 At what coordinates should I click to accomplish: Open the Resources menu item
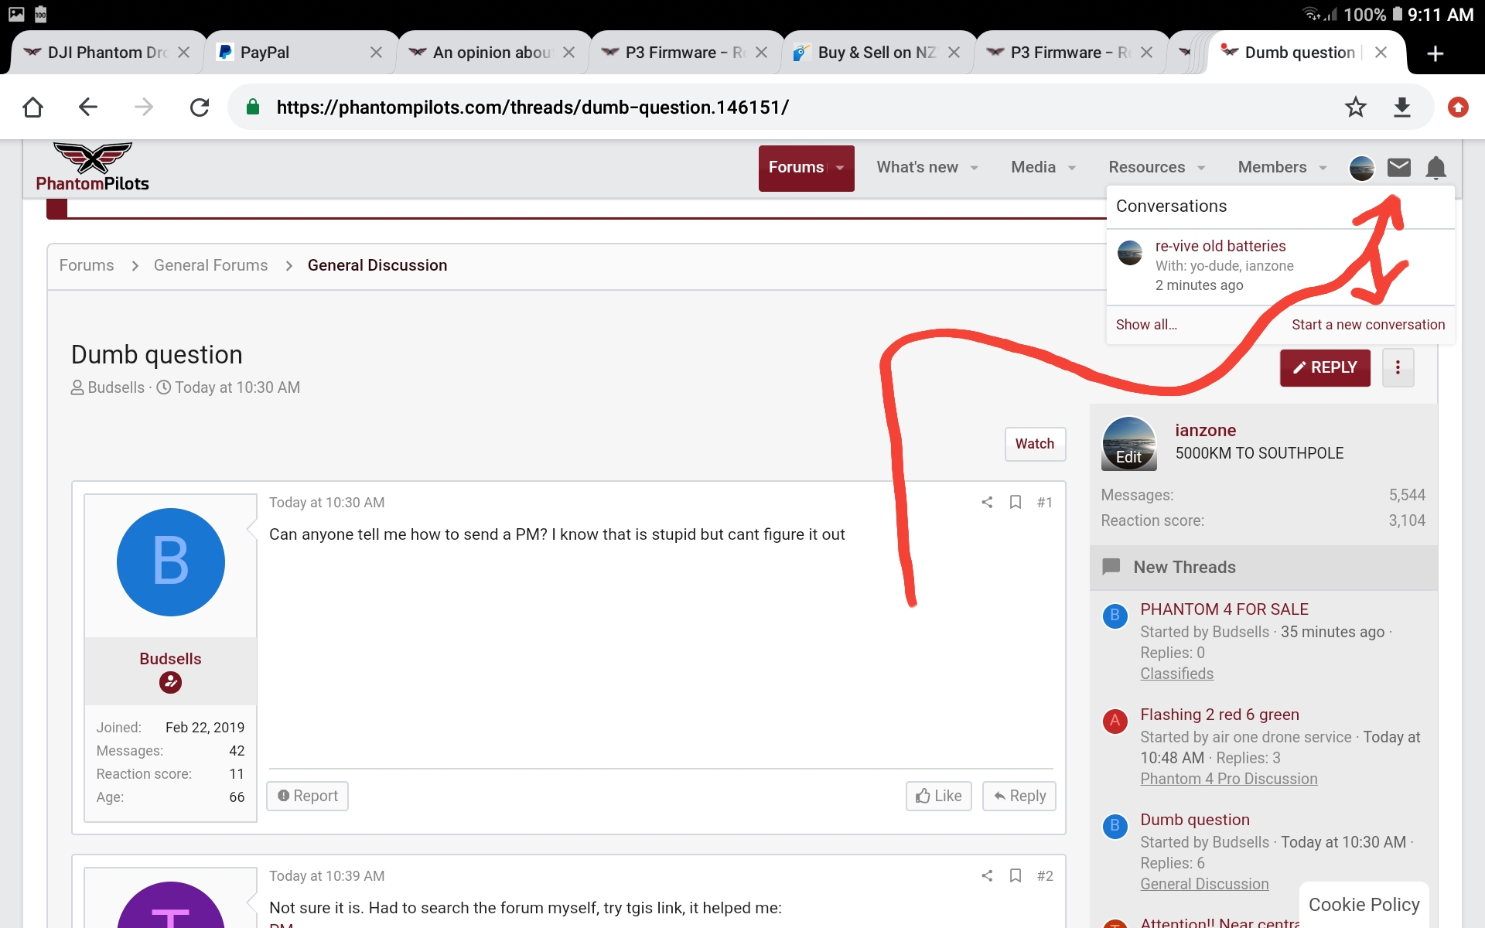click(x=1146, y=167)
